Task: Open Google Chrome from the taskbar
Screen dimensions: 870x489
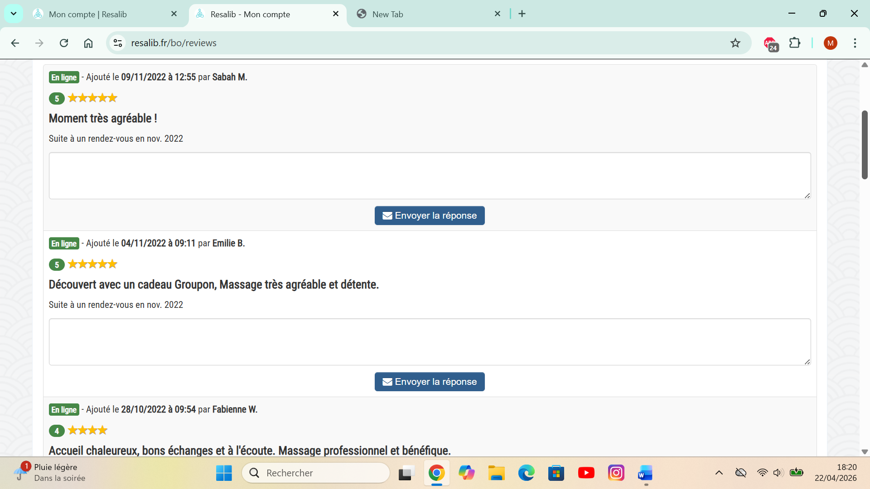Action: (x=436, y=473)
